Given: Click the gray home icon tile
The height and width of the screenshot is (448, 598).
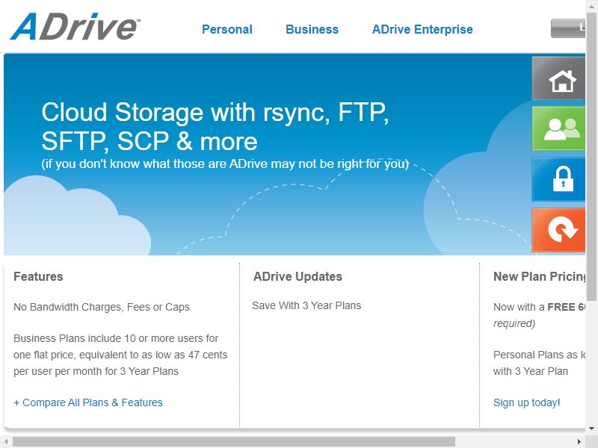Looking at the screenshot, I should 558,78.
